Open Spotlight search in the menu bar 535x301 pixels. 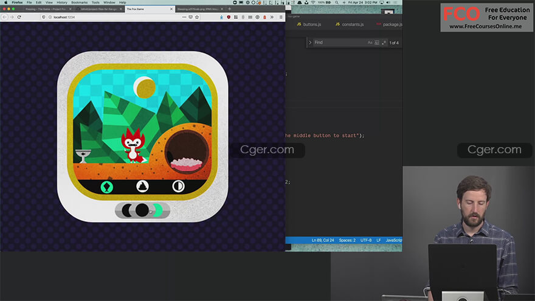coord(337,2)
